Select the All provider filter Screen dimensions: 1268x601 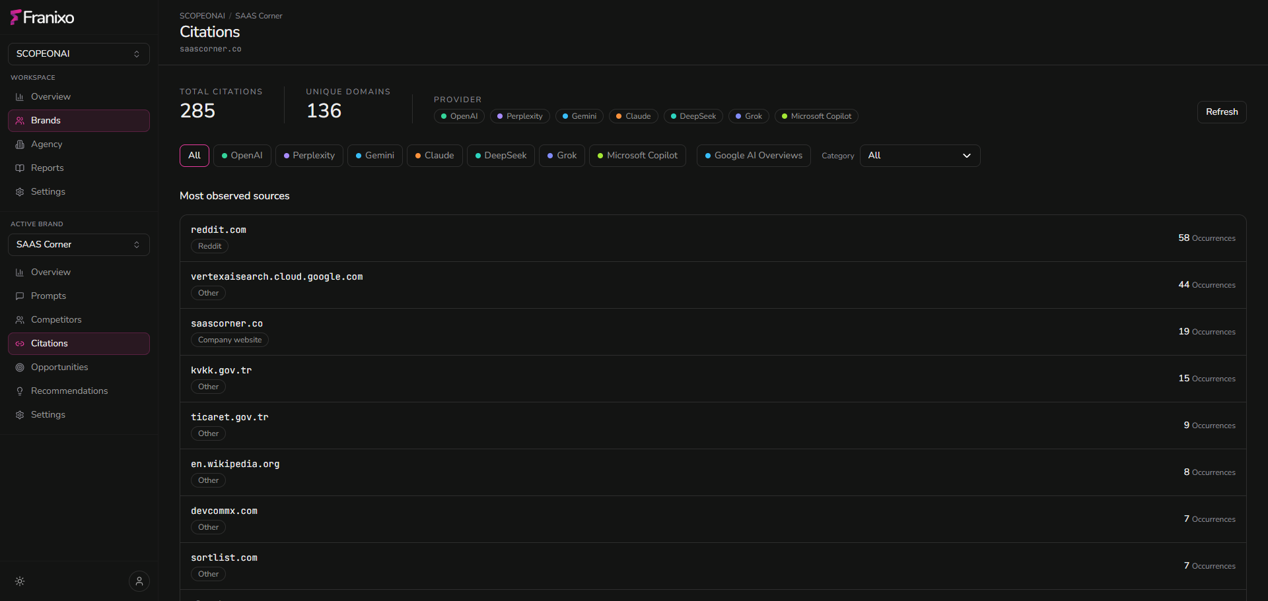[194, 156]
